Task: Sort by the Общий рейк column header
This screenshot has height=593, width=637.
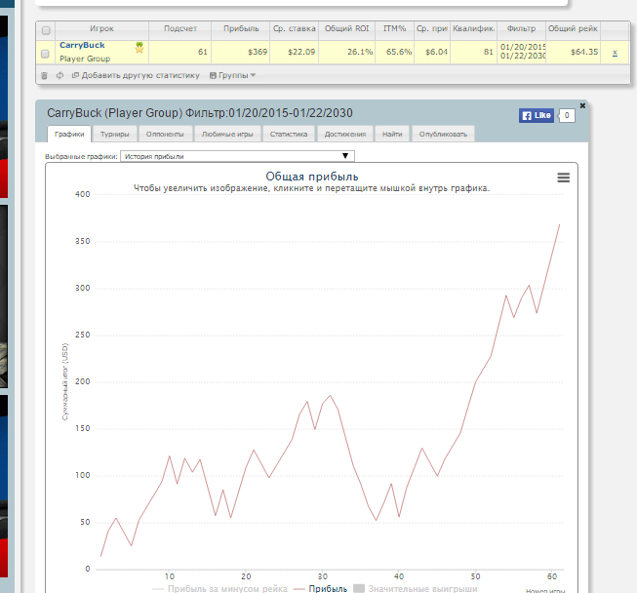Action: (x=573, y=29)
